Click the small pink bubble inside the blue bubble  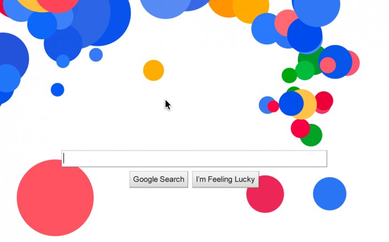(x=328, y=65)
